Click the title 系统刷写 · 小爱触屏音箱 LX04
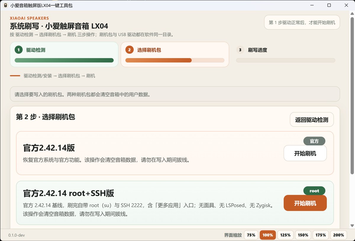 coord(59,26)
